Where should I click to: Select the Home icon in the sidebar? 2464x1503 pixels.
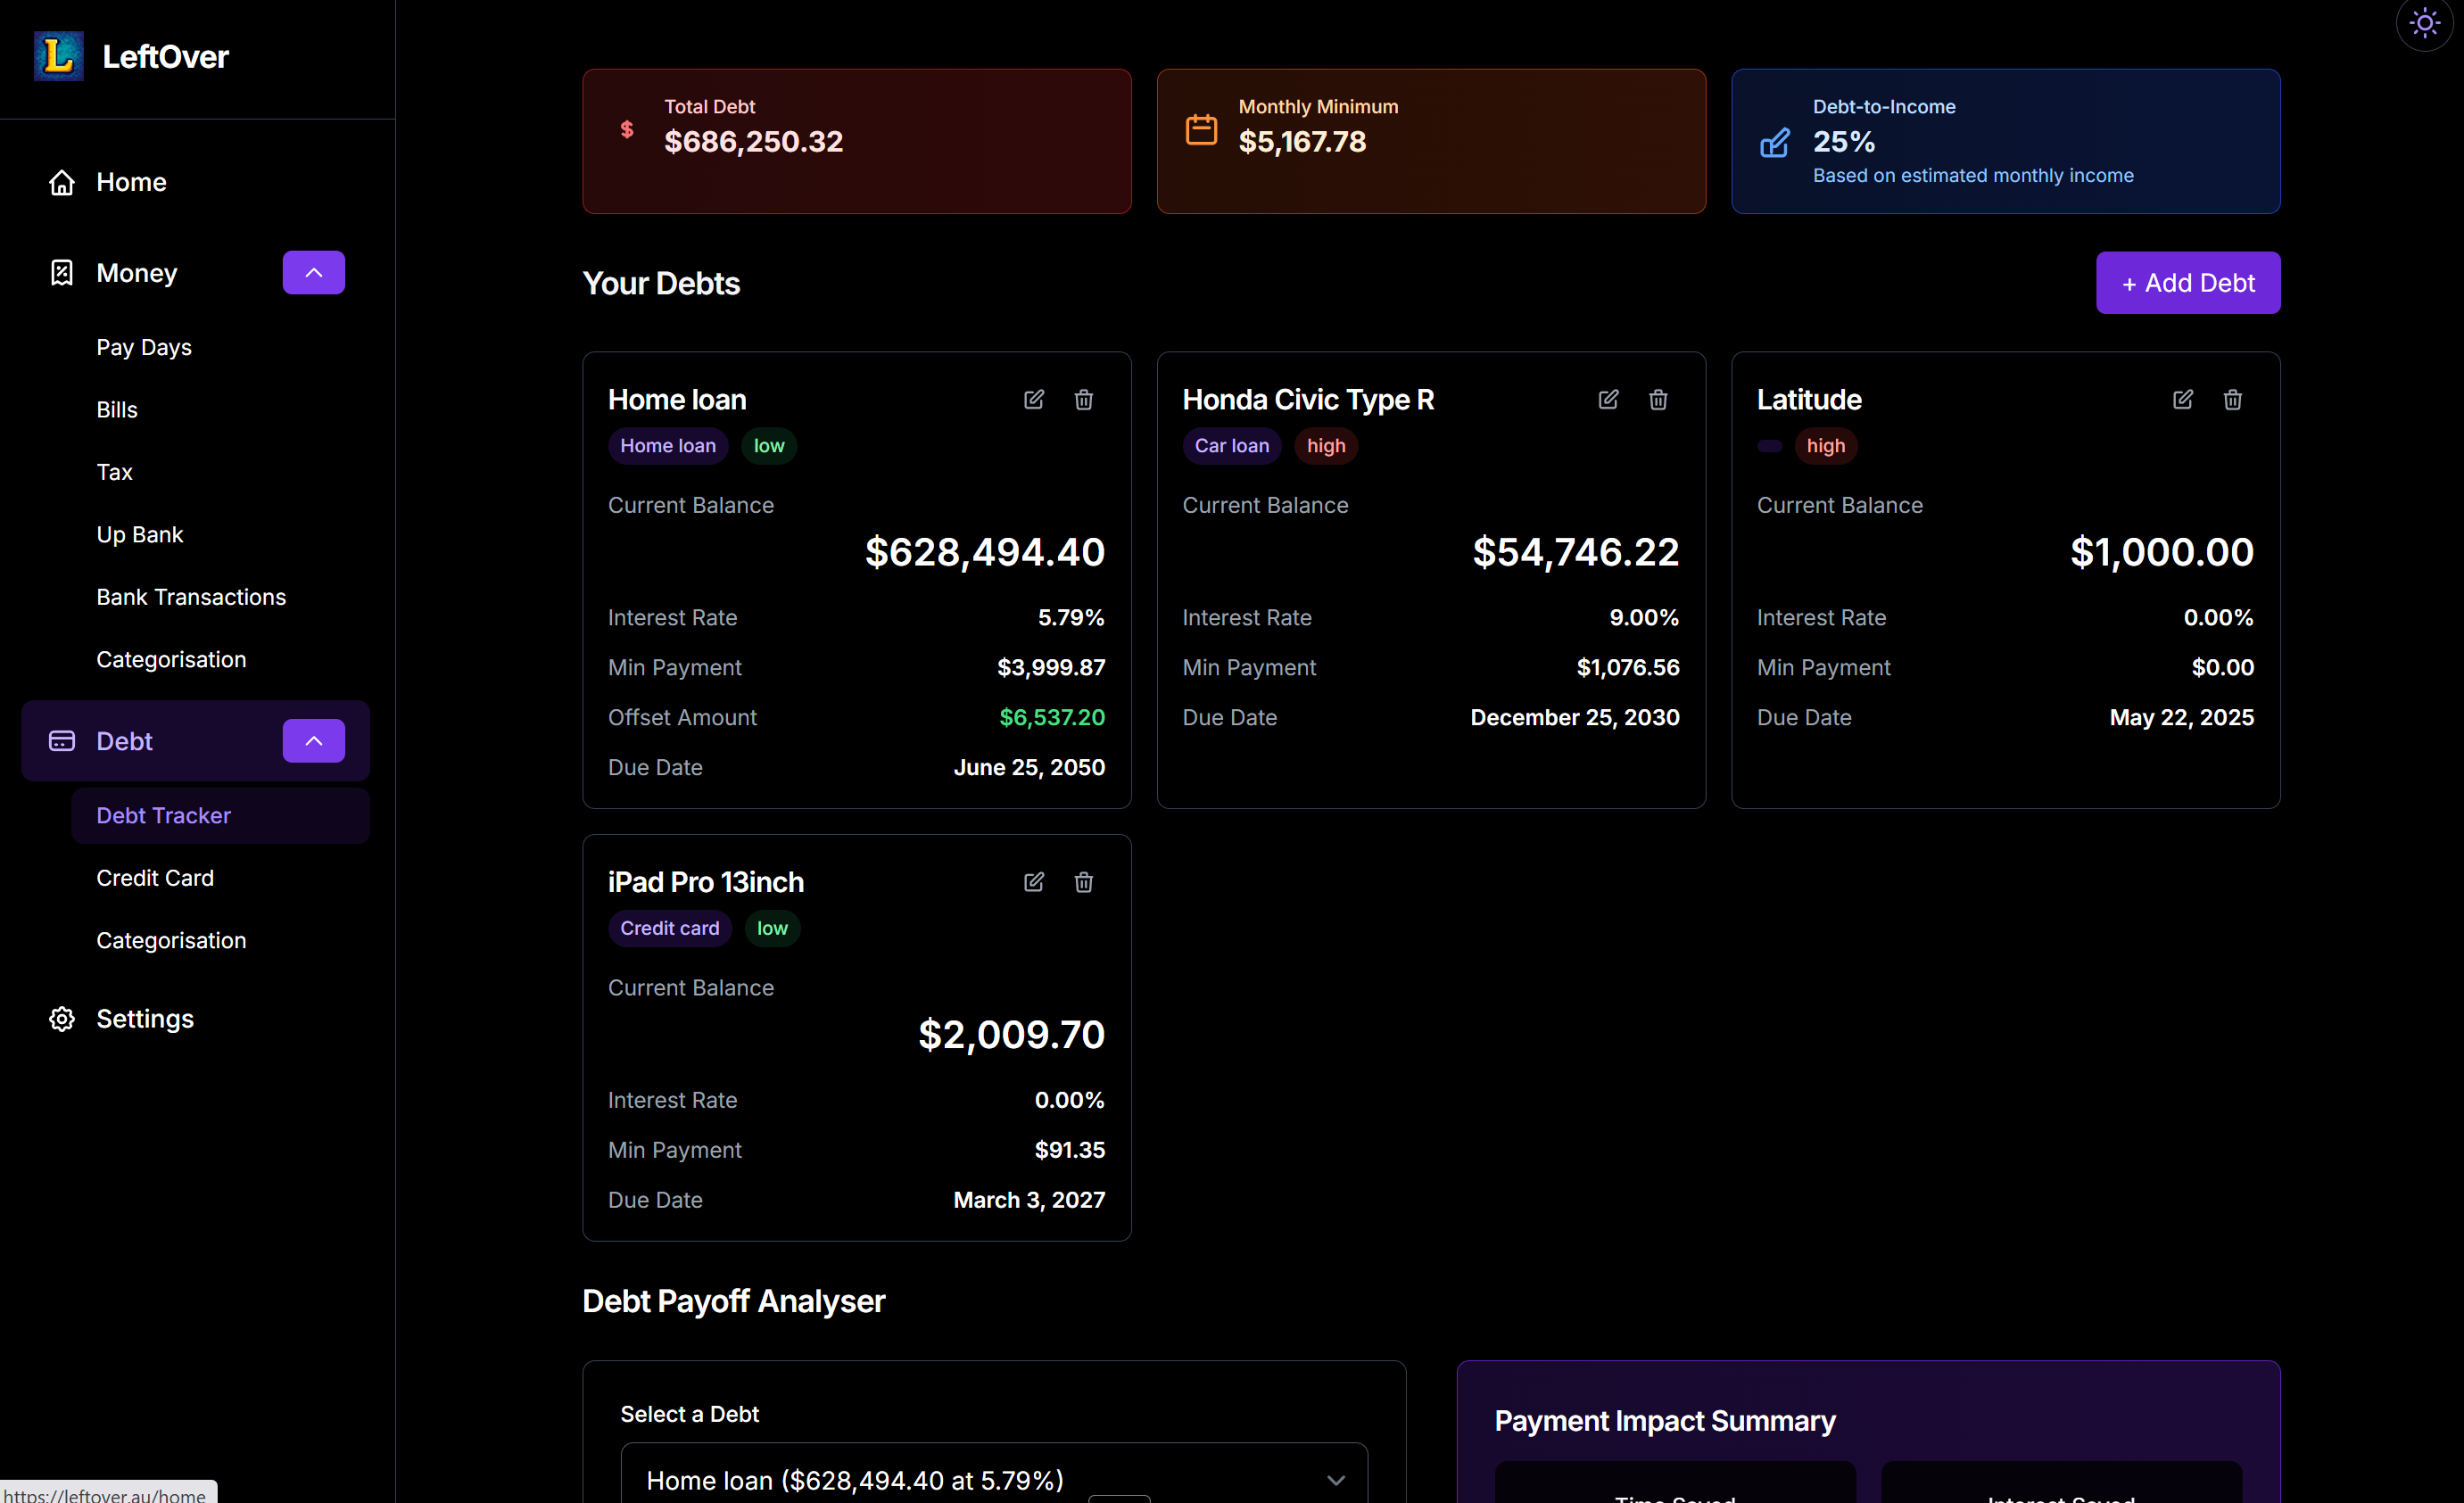[x=61, y=182]
